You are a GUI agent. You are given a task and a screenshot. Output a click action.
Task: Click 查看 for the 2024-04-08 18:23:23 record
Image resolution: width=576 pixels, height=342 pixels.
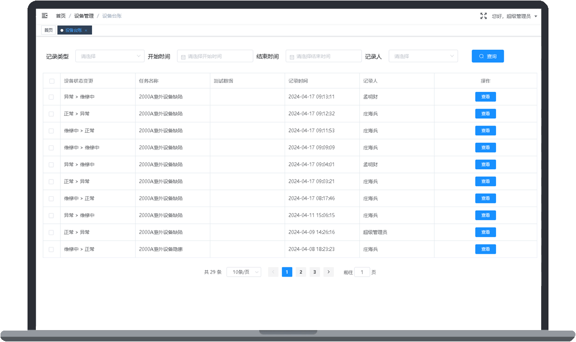(485, 249)
